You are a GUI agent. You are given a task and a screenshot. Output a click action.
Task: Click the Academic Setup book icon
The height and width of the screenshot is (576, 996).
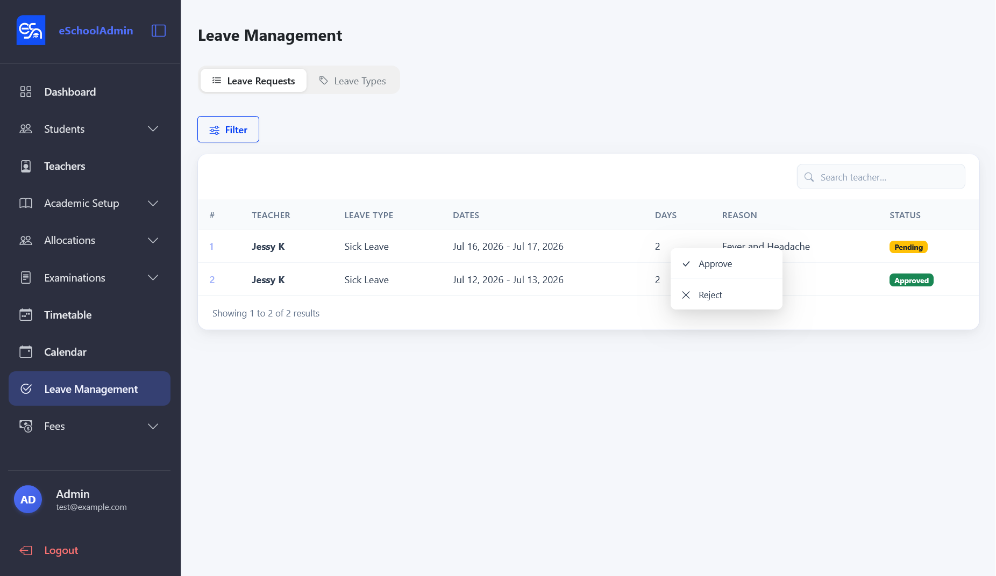26,203
